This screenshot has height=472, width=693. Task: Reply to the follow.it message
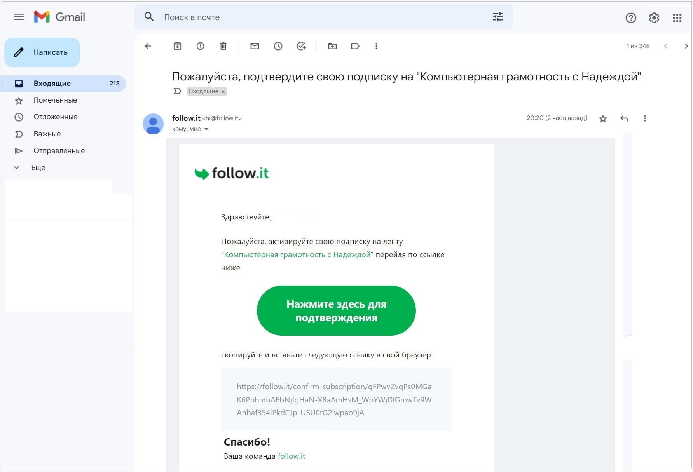click(624, 118)
